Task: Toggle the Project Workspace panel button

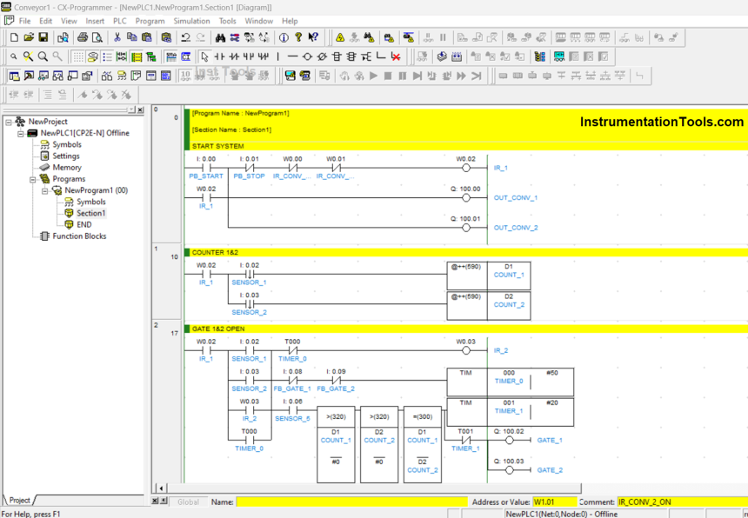Action: 14,76
